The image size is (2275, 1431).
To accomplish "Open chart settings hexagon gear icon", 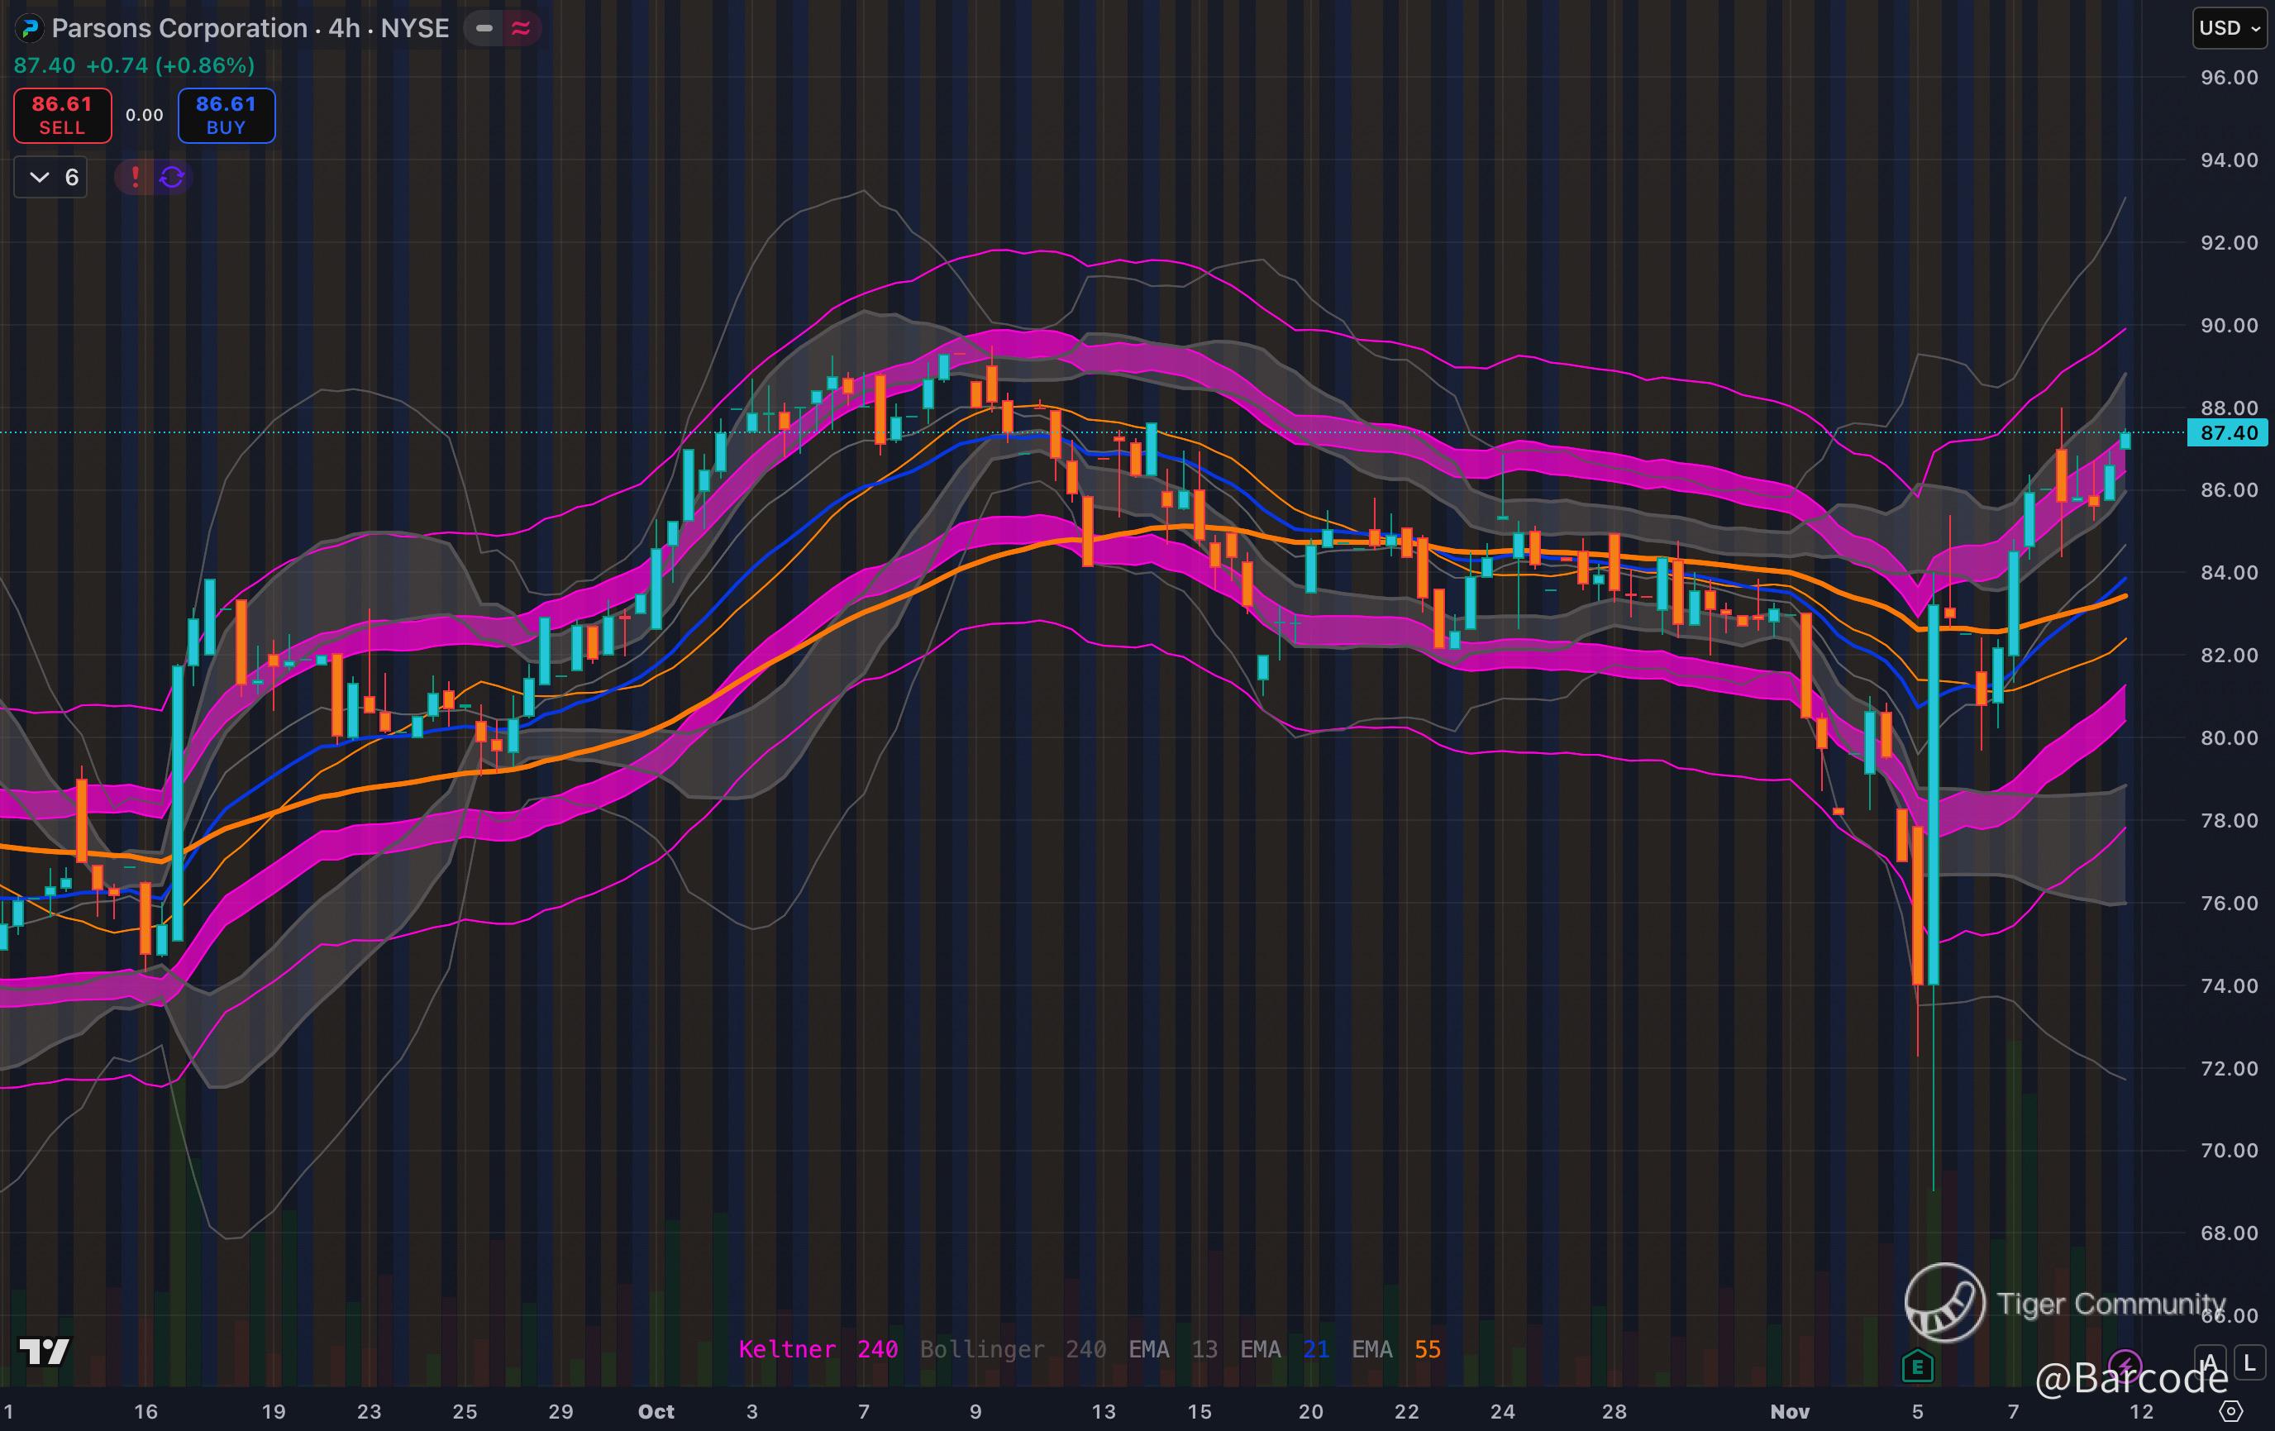I will click(2230, 1411).
